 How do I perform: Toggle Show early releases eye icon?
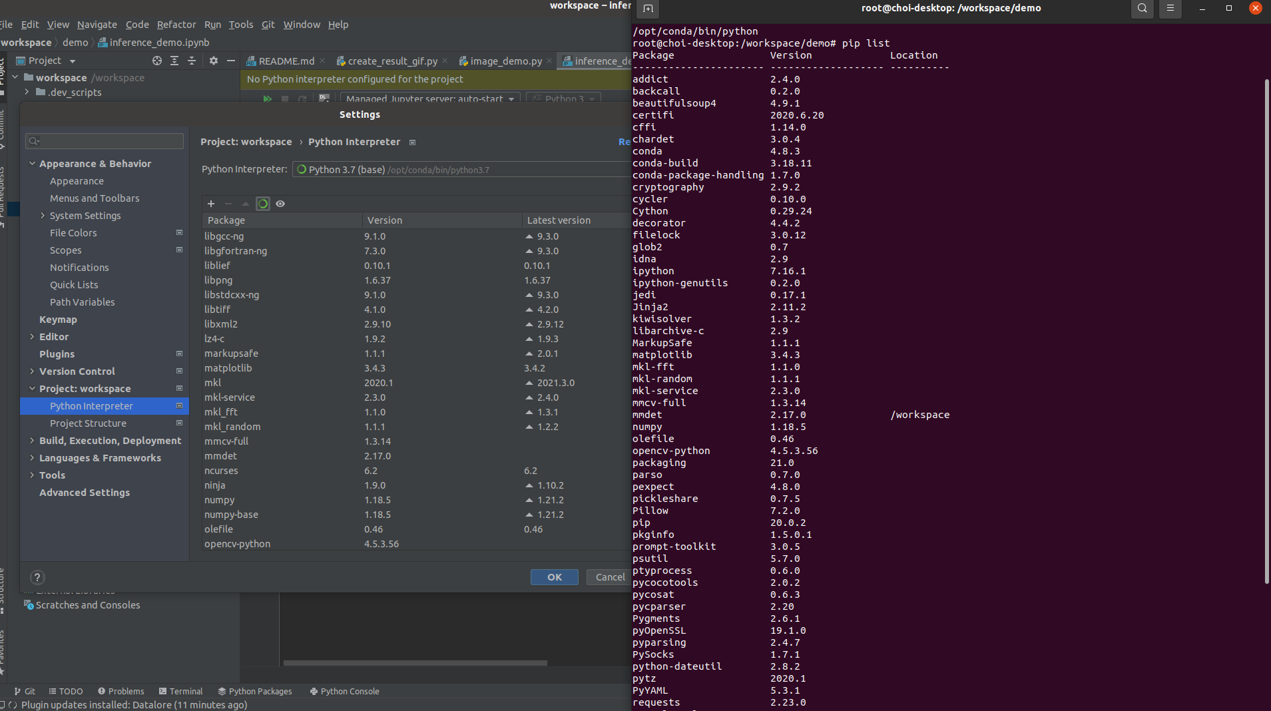(280, 204)
